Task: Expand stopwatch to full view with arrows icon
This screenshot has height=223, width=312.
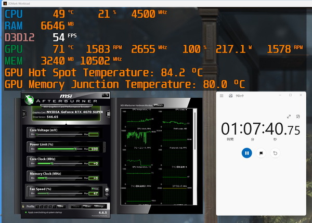Action: (289, 117)
